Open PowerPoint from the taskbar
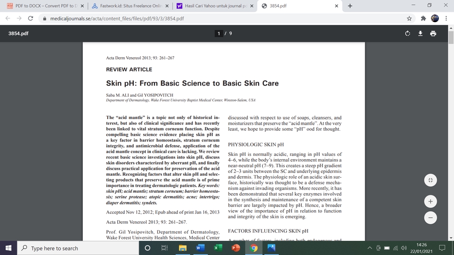 point(236,248)
